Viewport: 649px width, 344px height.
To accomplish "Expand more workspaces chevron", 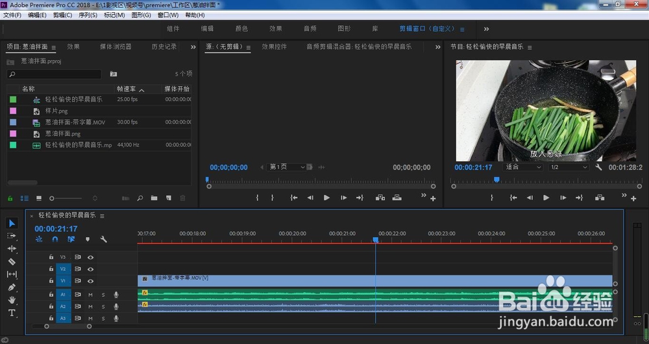I will 486,29.
